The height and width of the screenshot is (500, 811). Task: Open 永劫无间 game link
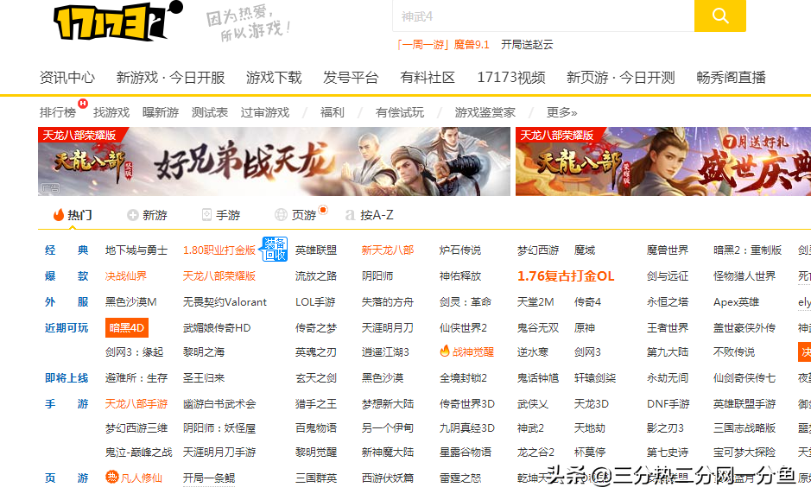[x=668, y=378]
